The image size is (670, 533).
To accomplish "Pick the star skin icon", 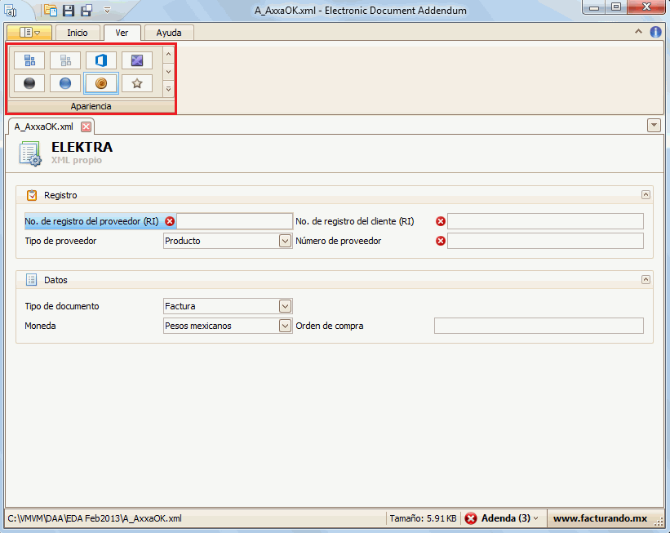I will tap(137, 83).
